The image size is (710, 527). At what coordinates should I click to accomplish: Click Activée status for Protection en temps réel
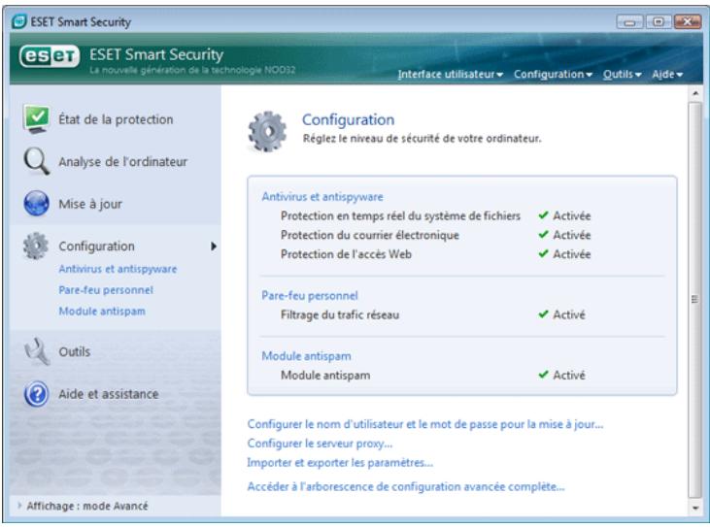571,215
